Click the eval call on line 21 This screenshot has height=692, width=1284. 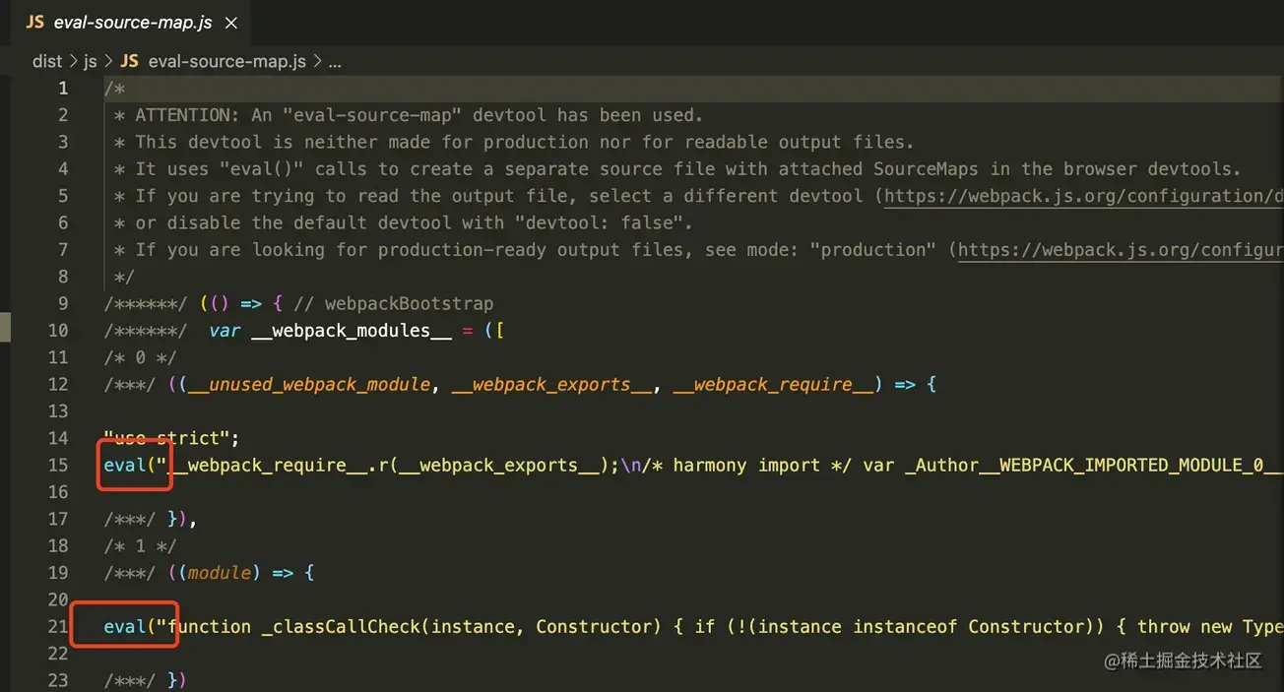(124, 627)
